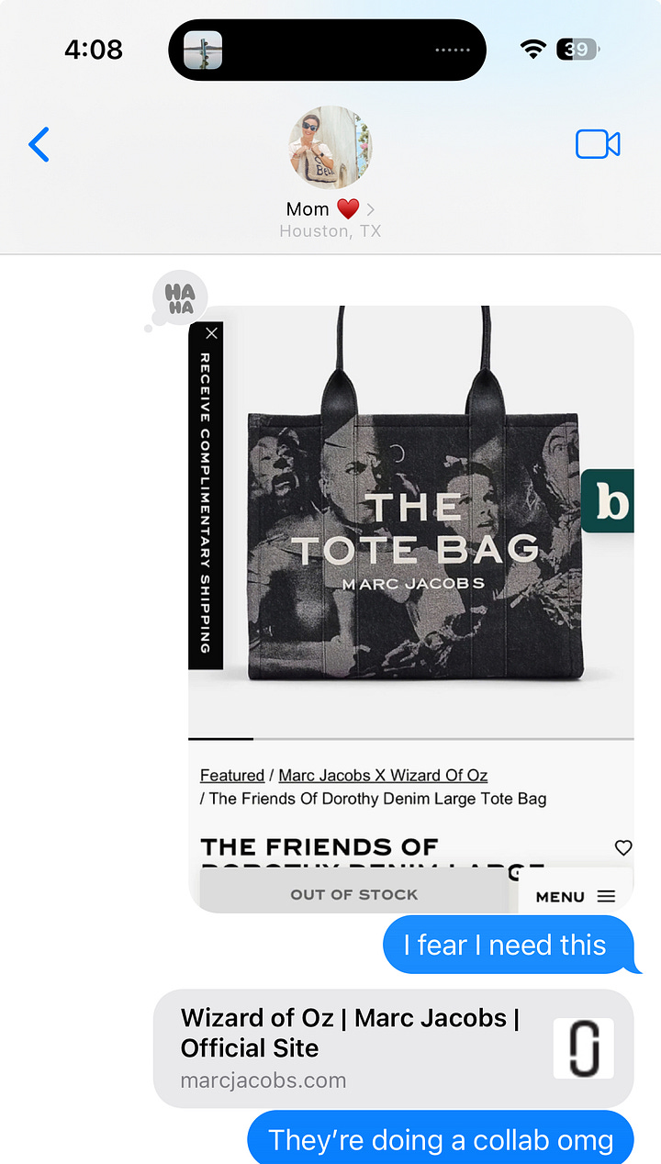This screenshot has width=661, height=1164.
Task: Tap the Dynamic Island activity thumbnail
Action: [203, 50]
